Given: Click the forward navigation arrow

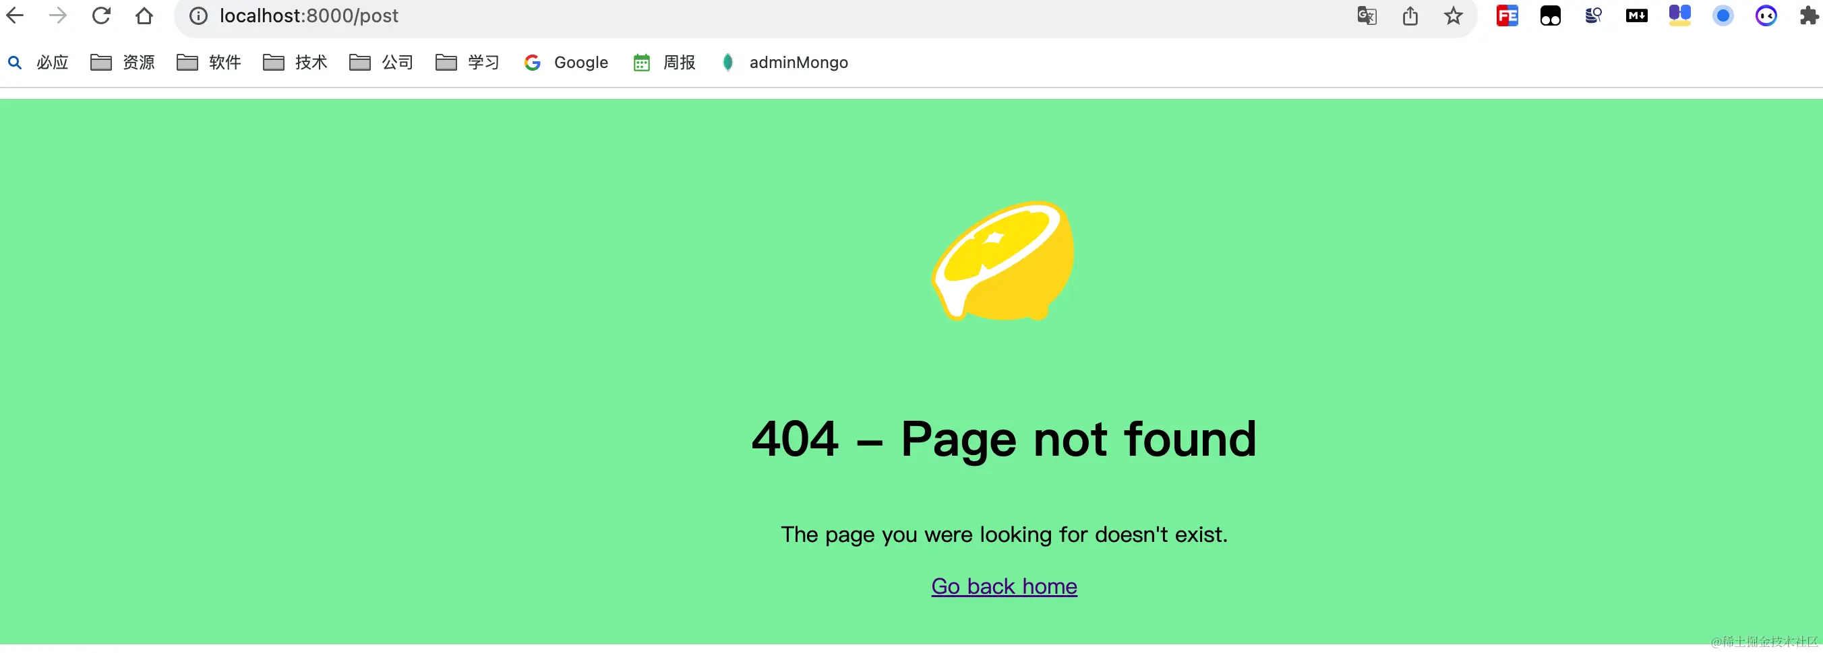Looking at the screenshot, I should tap(58, 15).
